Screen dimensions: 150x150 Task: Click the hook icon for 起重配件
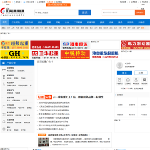pyautogui.click(x=4, y=77)
